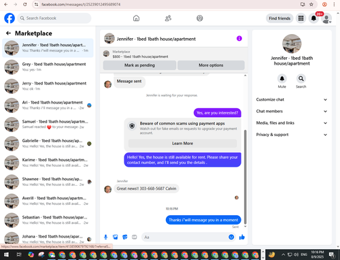The width and height of the screenshot is (340, 260).
Task: Click Find friends button
Action: tap(279, 18)
